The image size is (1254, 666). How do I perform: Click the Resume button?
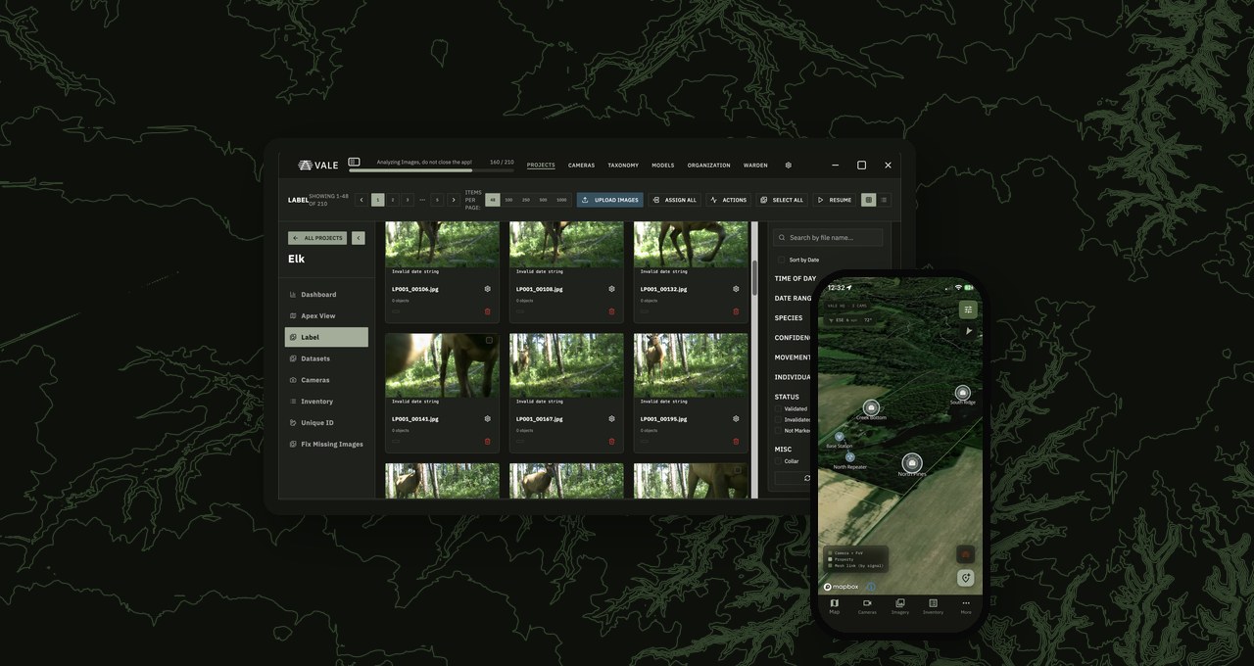click(x=835, y=200)
